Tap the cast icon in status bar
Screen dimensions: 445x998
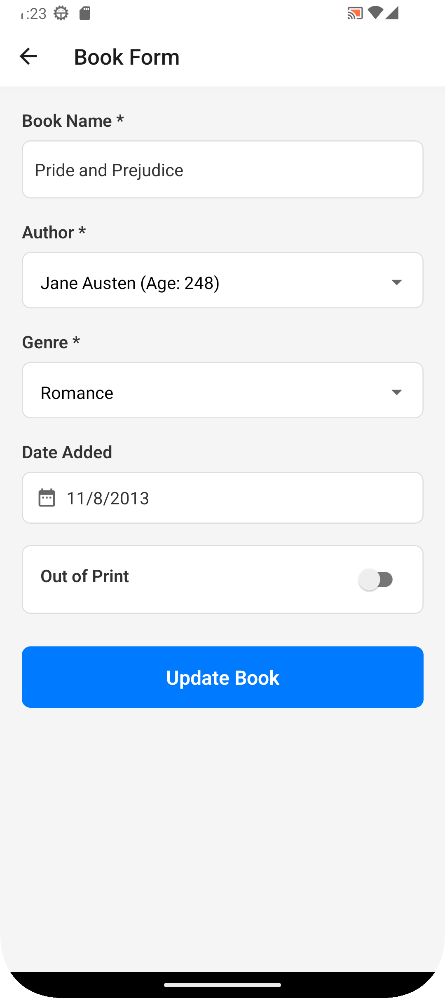pyautogui.click(x=355, y=13)
